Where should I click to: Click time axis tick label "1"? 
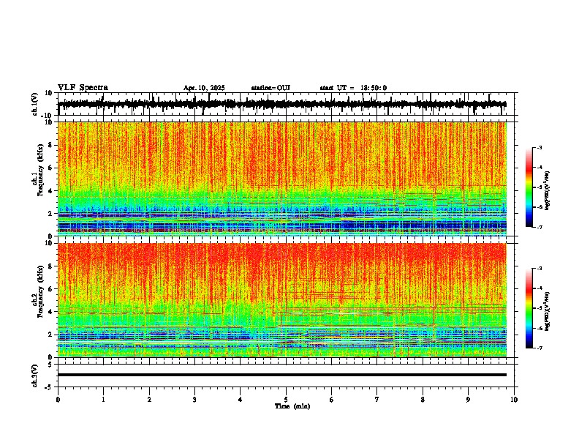click(103, 400)
